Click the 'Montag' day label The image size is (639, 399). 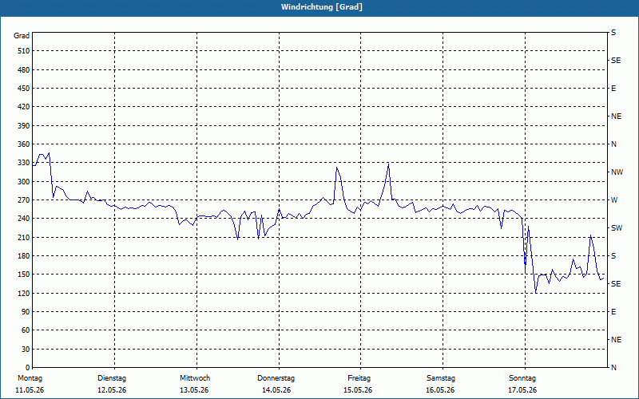(30, 378)
